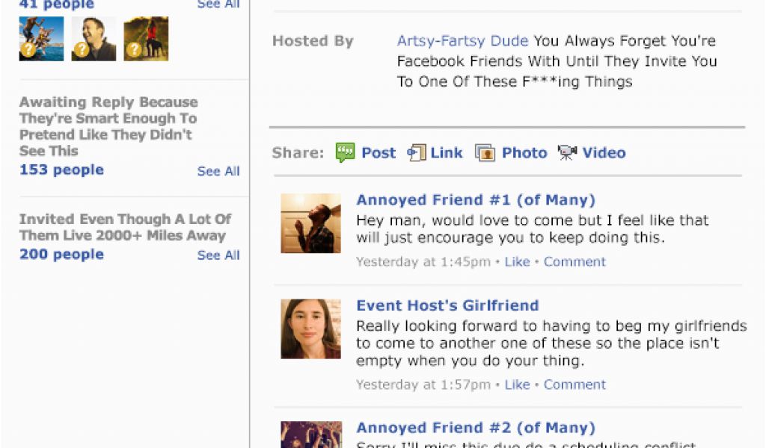Viewport: 766px width, 448px height.
Task: Open the Artsy-Fartsy Dude host link
Action: pos(462,40)
